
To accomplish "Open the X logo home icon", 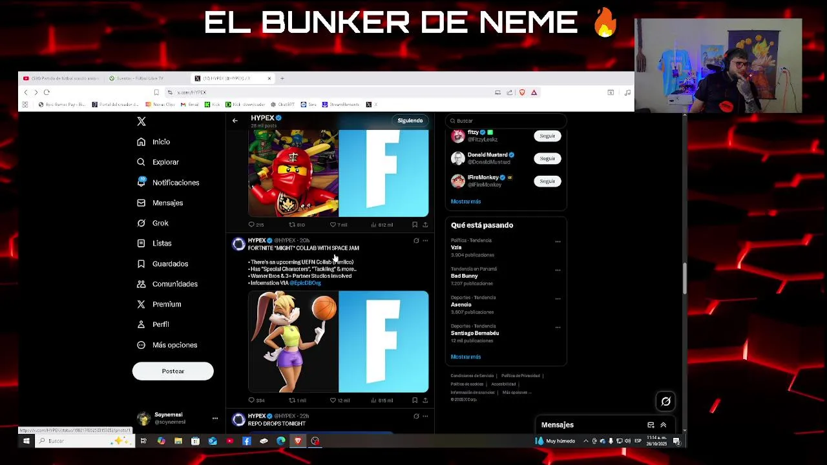I will pos(141,121).
